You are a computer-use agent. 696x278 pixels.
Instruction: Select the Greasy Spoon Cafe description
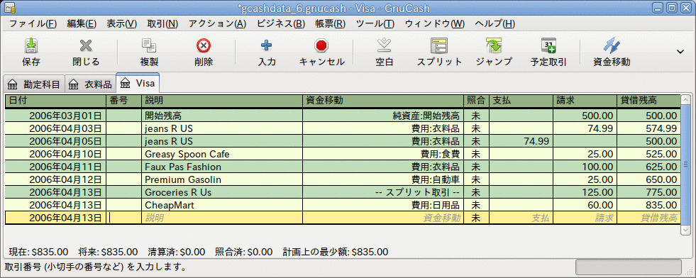pos(222,155)
